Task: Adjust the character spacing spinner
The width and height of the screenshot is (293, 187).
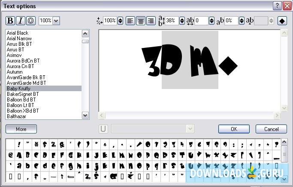Action: [x=211, y=21]
